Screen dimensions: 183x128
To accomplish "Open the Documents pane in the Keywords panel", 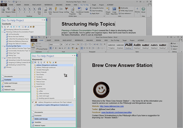I will [53, 112].
